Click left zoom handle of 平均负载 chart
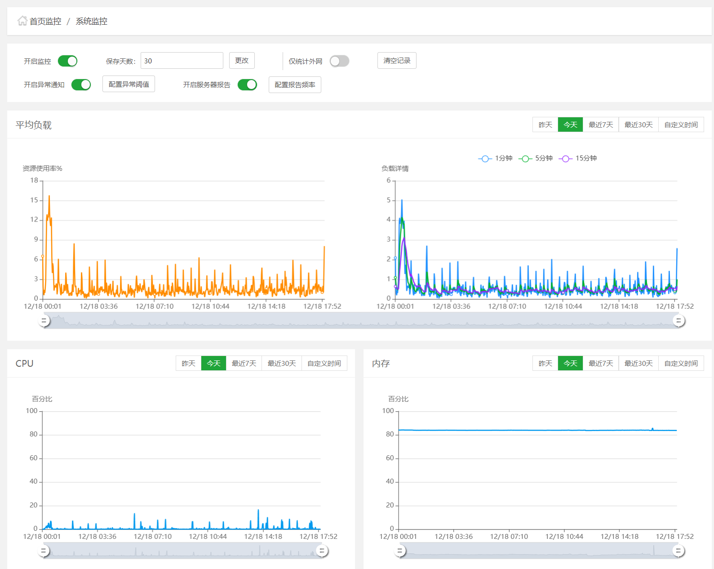 [44, 321]
